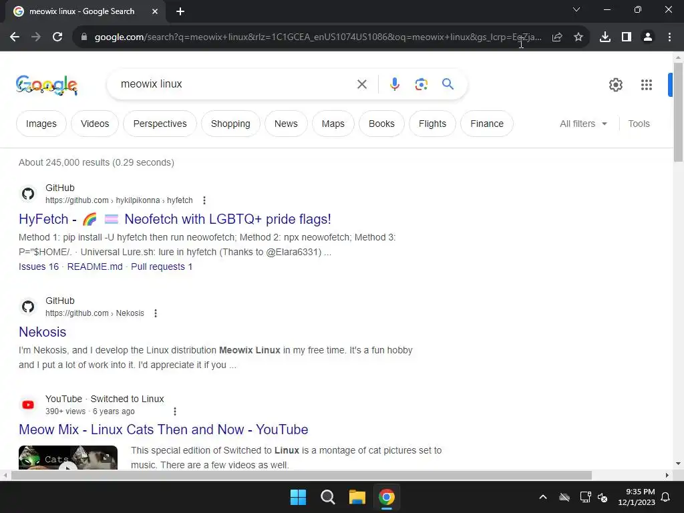Screen dimensions: 684x513
Task: Switch to Perspectives filter
Action: pos(160,124)
